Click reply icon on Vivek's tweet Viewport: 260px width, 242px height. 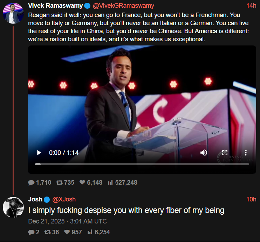click(32, 183)
